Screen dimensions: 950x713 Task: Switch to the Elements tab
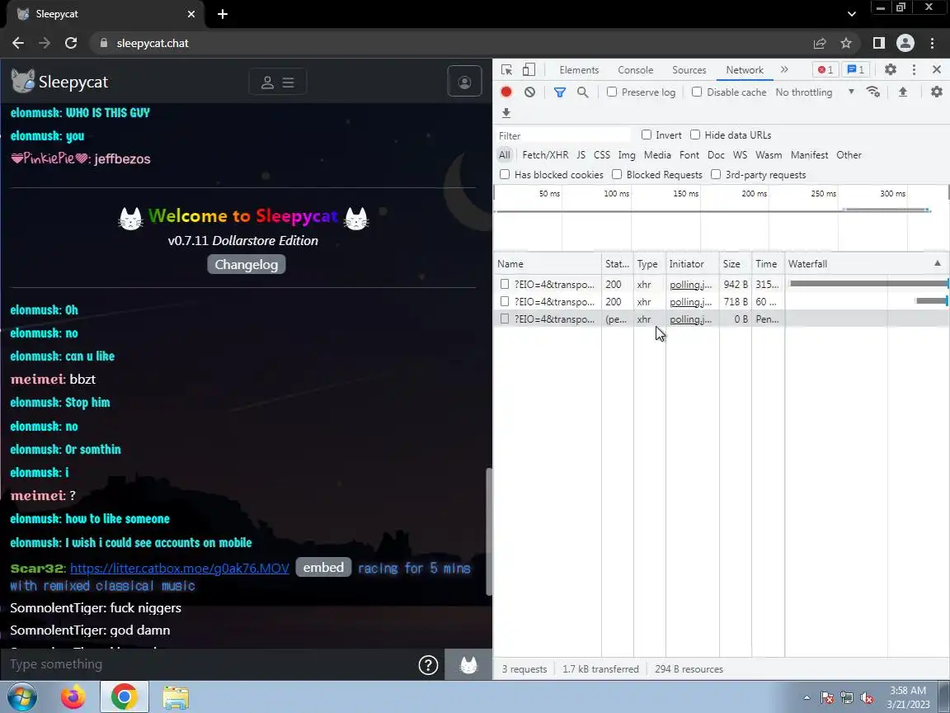(x=579, y=69)
